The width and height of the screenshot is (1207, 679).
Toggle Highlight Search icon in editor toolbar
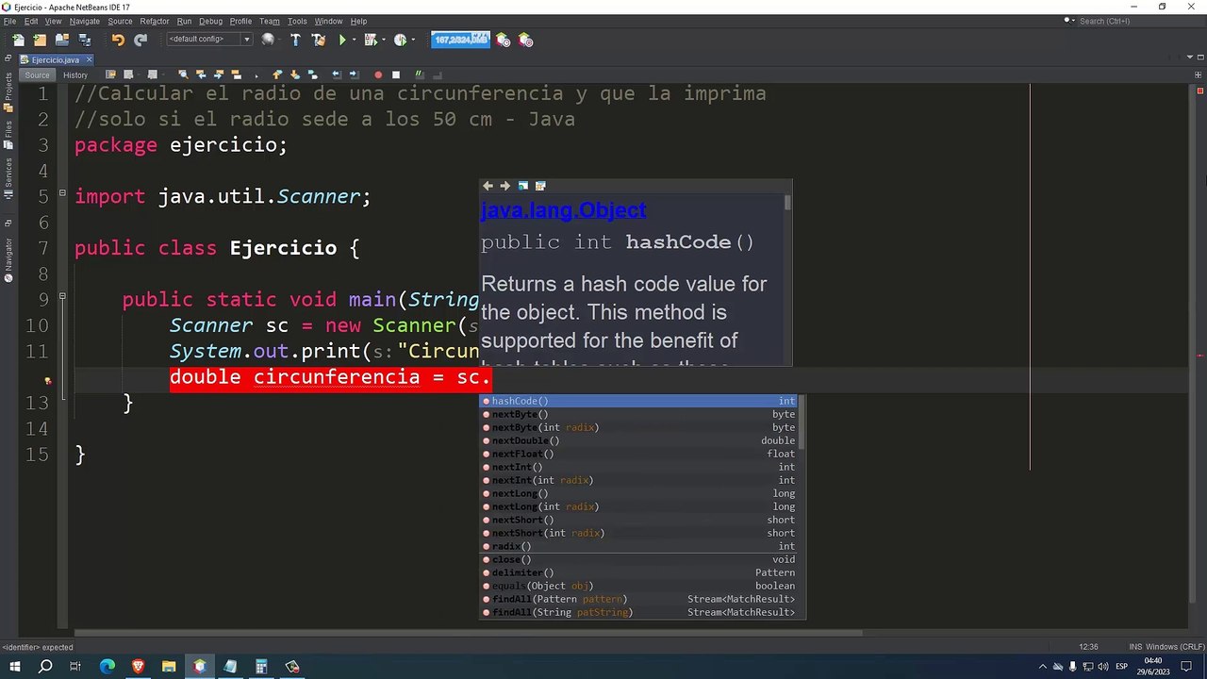[236, 75]
